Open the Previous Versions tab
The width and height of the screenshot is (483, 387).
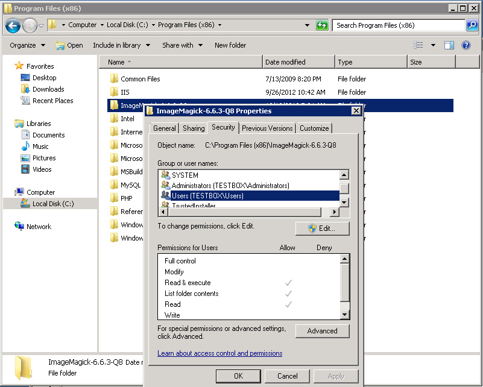tap(267, 128)
